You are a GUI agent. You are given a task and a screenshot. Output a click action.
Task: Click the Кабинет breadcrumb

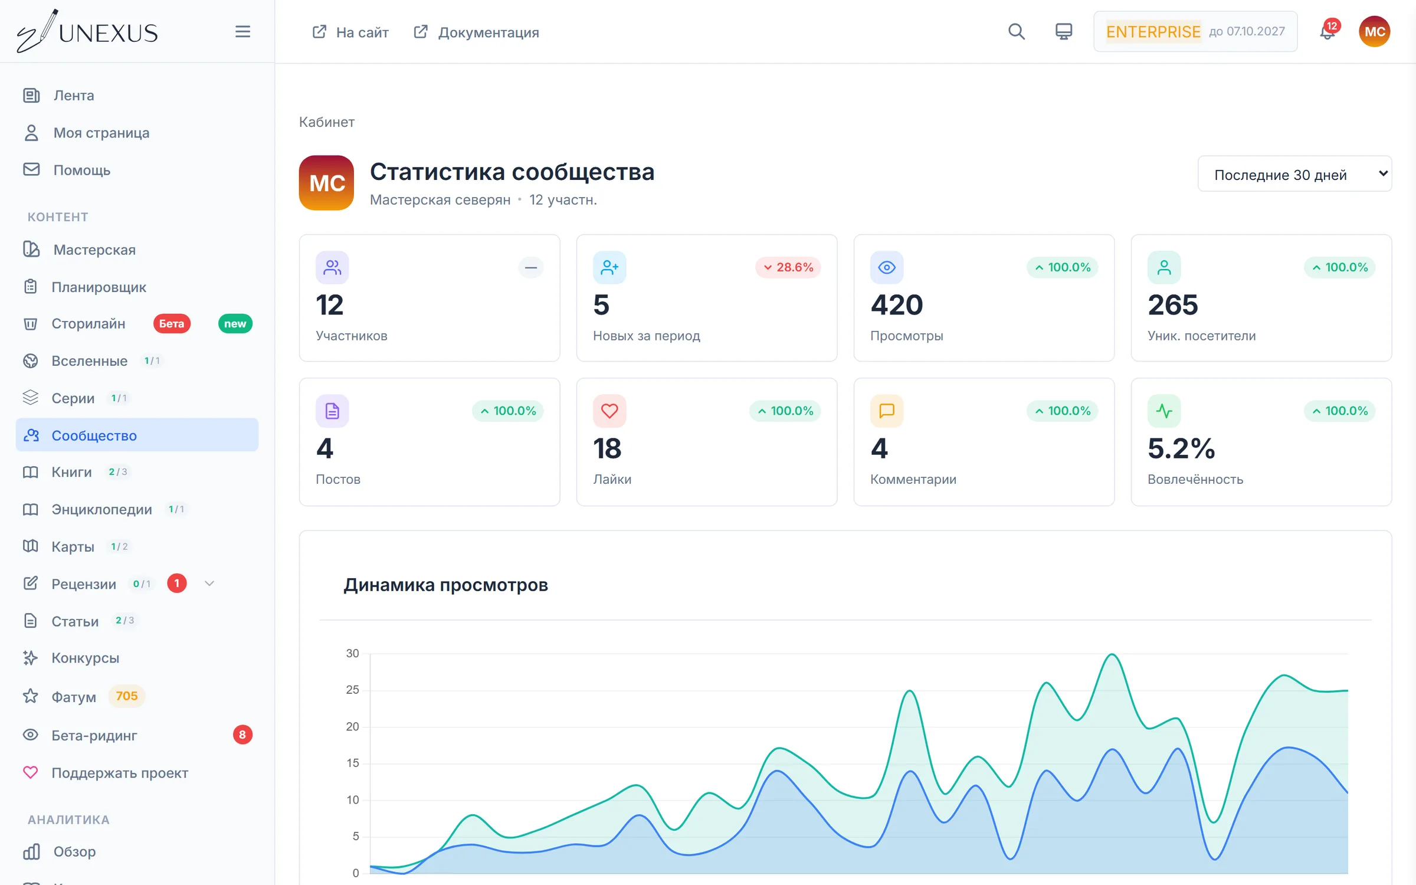[x=326, y=122]
